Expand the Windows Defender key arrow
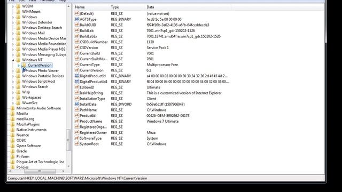Screen dimensions: 342x192 [x=13, y=22]
